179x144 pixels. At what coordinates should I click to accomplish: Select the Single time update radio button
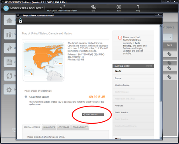(x=26, y=97)
